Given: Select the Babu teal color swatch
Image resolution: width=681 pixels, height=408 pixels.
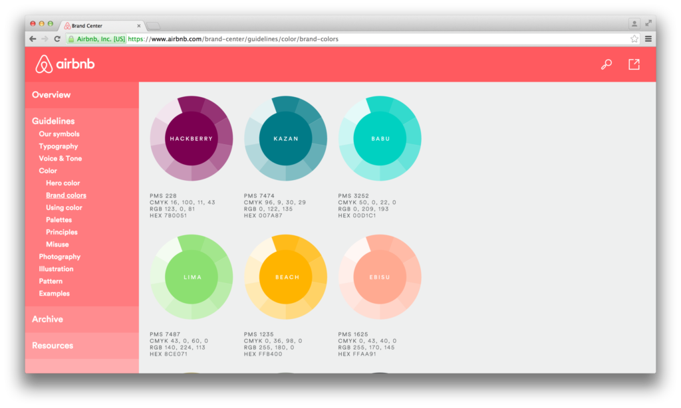Looking at the screenshot, I should (380, 139).
